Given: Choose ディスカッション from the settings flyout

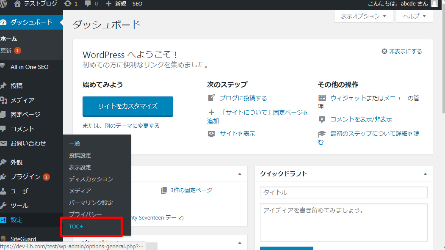Looking at the screenshot, I should click(x=91, y=179).
